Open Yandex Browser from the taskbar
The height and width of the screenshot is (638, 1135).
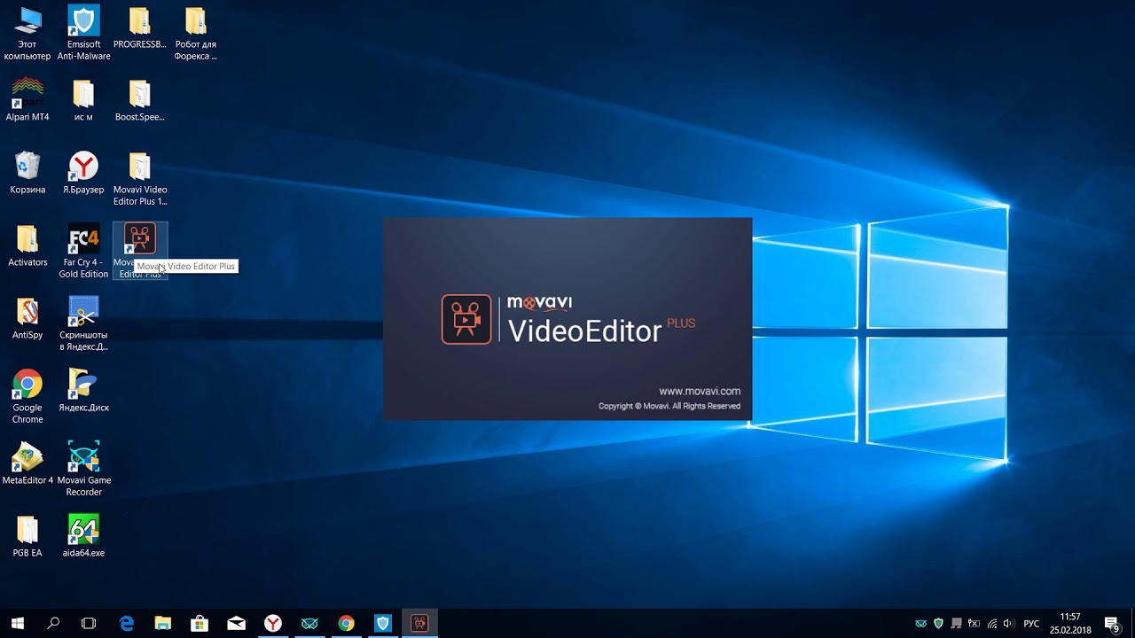[273, 624]
